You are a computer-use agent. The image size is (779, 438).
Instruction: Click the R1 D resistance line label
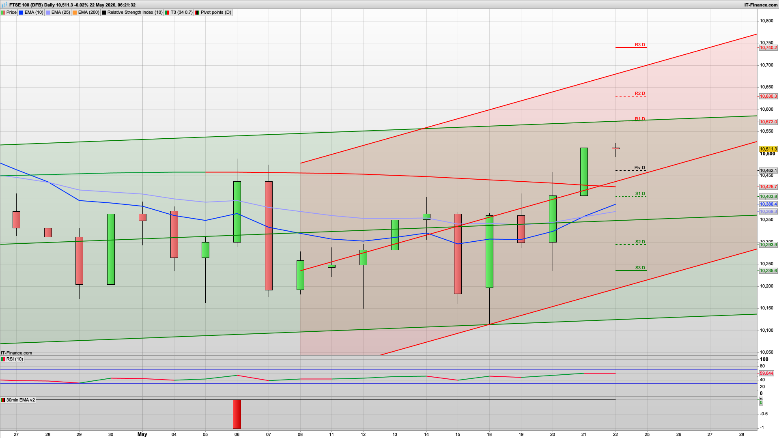640,119
